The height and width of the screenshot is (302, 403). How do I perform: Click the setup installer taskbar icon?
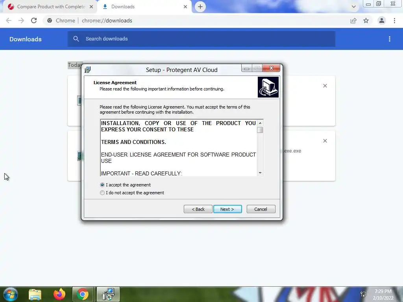(x=108, y=294)
